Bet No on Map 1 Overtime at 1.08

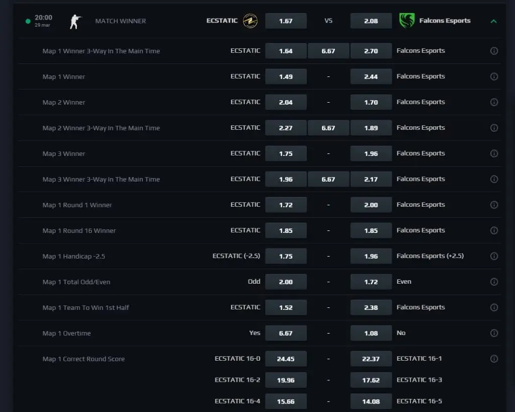click(x=371, y=333)
